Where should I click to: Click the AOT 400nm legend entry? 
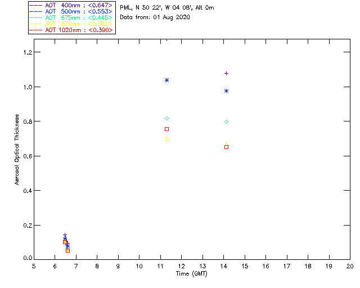[x=71, y=5]
